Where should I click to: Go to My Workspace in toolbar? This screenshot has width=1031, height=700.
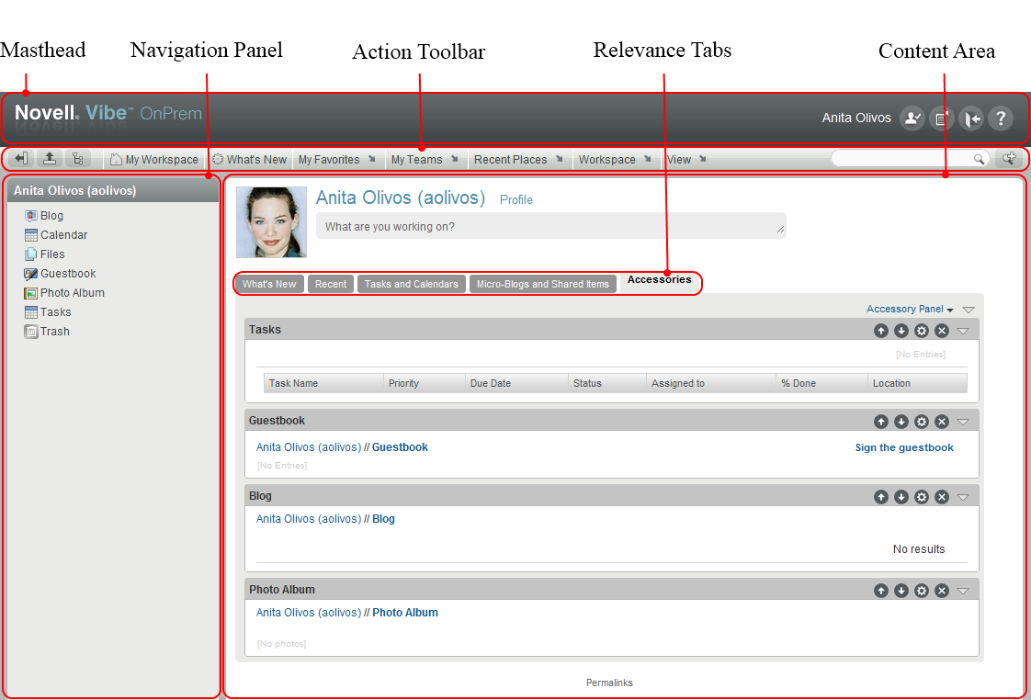[x=153, y=160]
